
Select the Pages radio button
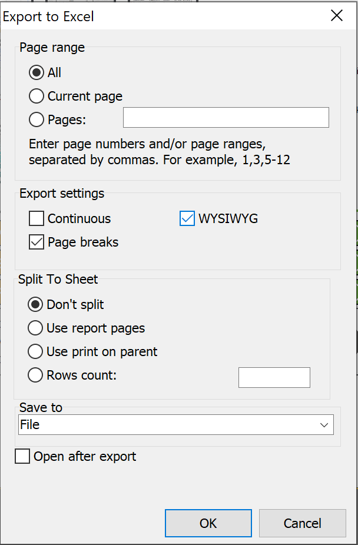point(37,120)
